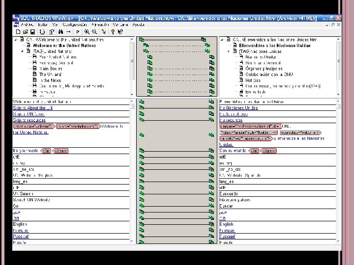354x265 pixels.
Task: Collapse the '(TAG)United Nations' tree node
Action: click(x=22, y=52)
